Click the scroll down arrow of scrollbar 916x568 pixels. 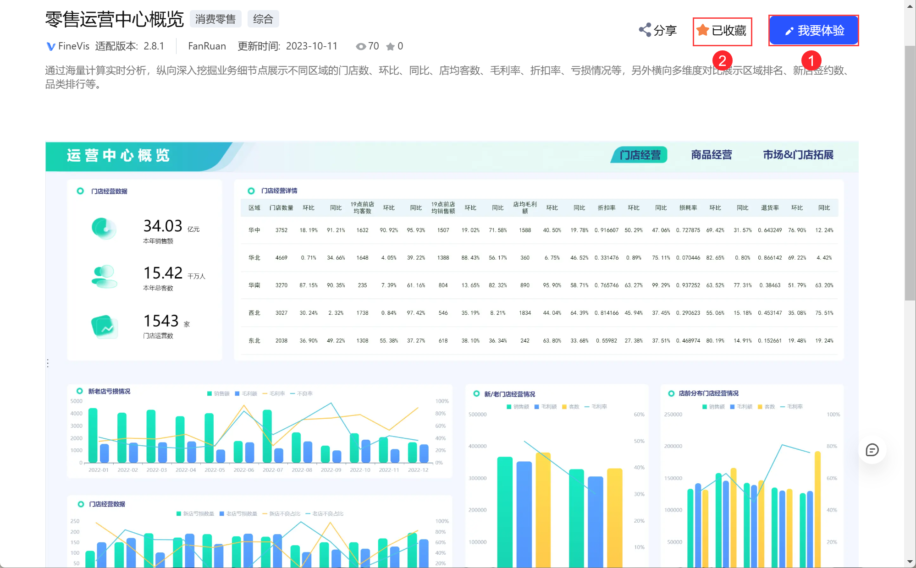[910, 562]
